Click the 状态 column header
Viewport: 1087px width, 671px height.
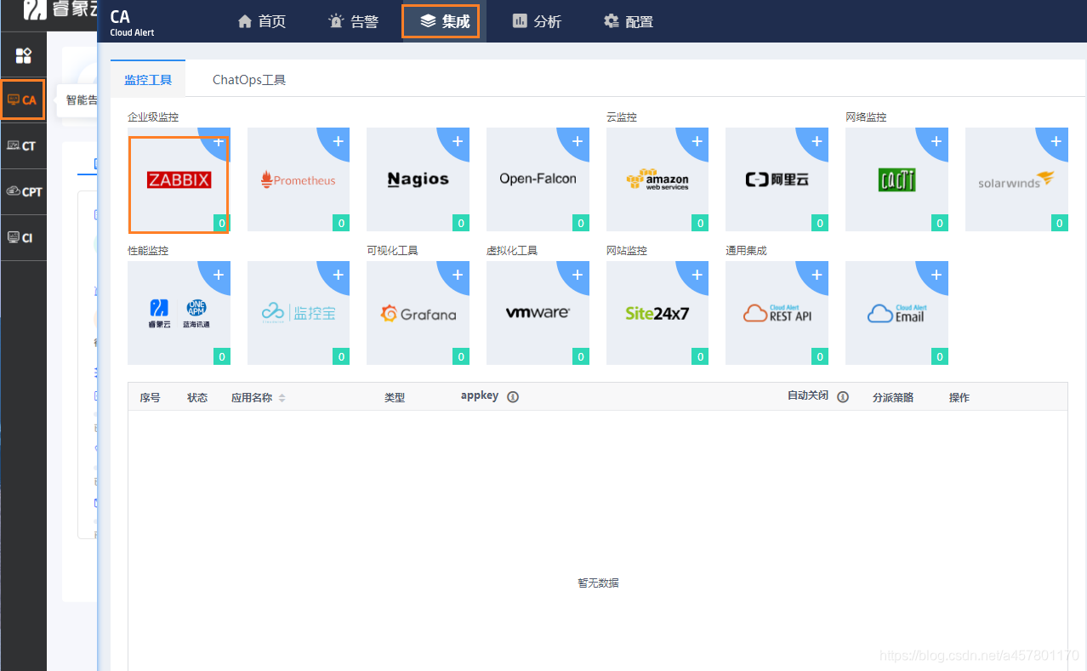tap(197, 397)
